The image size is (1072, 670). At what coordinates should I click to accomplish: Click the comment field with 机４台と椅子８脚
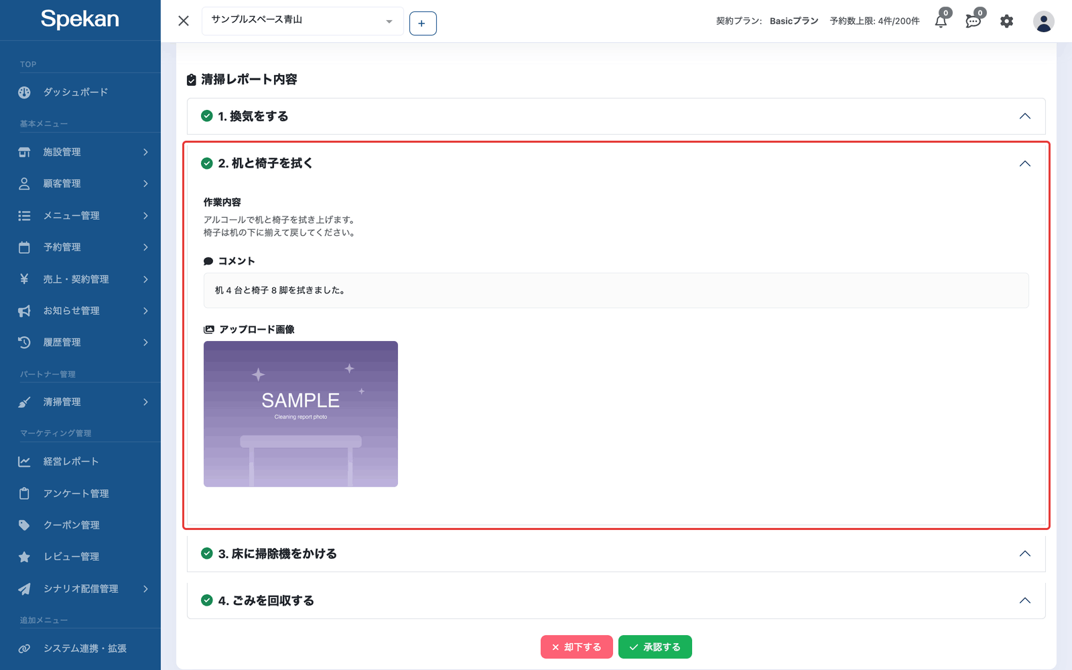[x=616, y=290]
